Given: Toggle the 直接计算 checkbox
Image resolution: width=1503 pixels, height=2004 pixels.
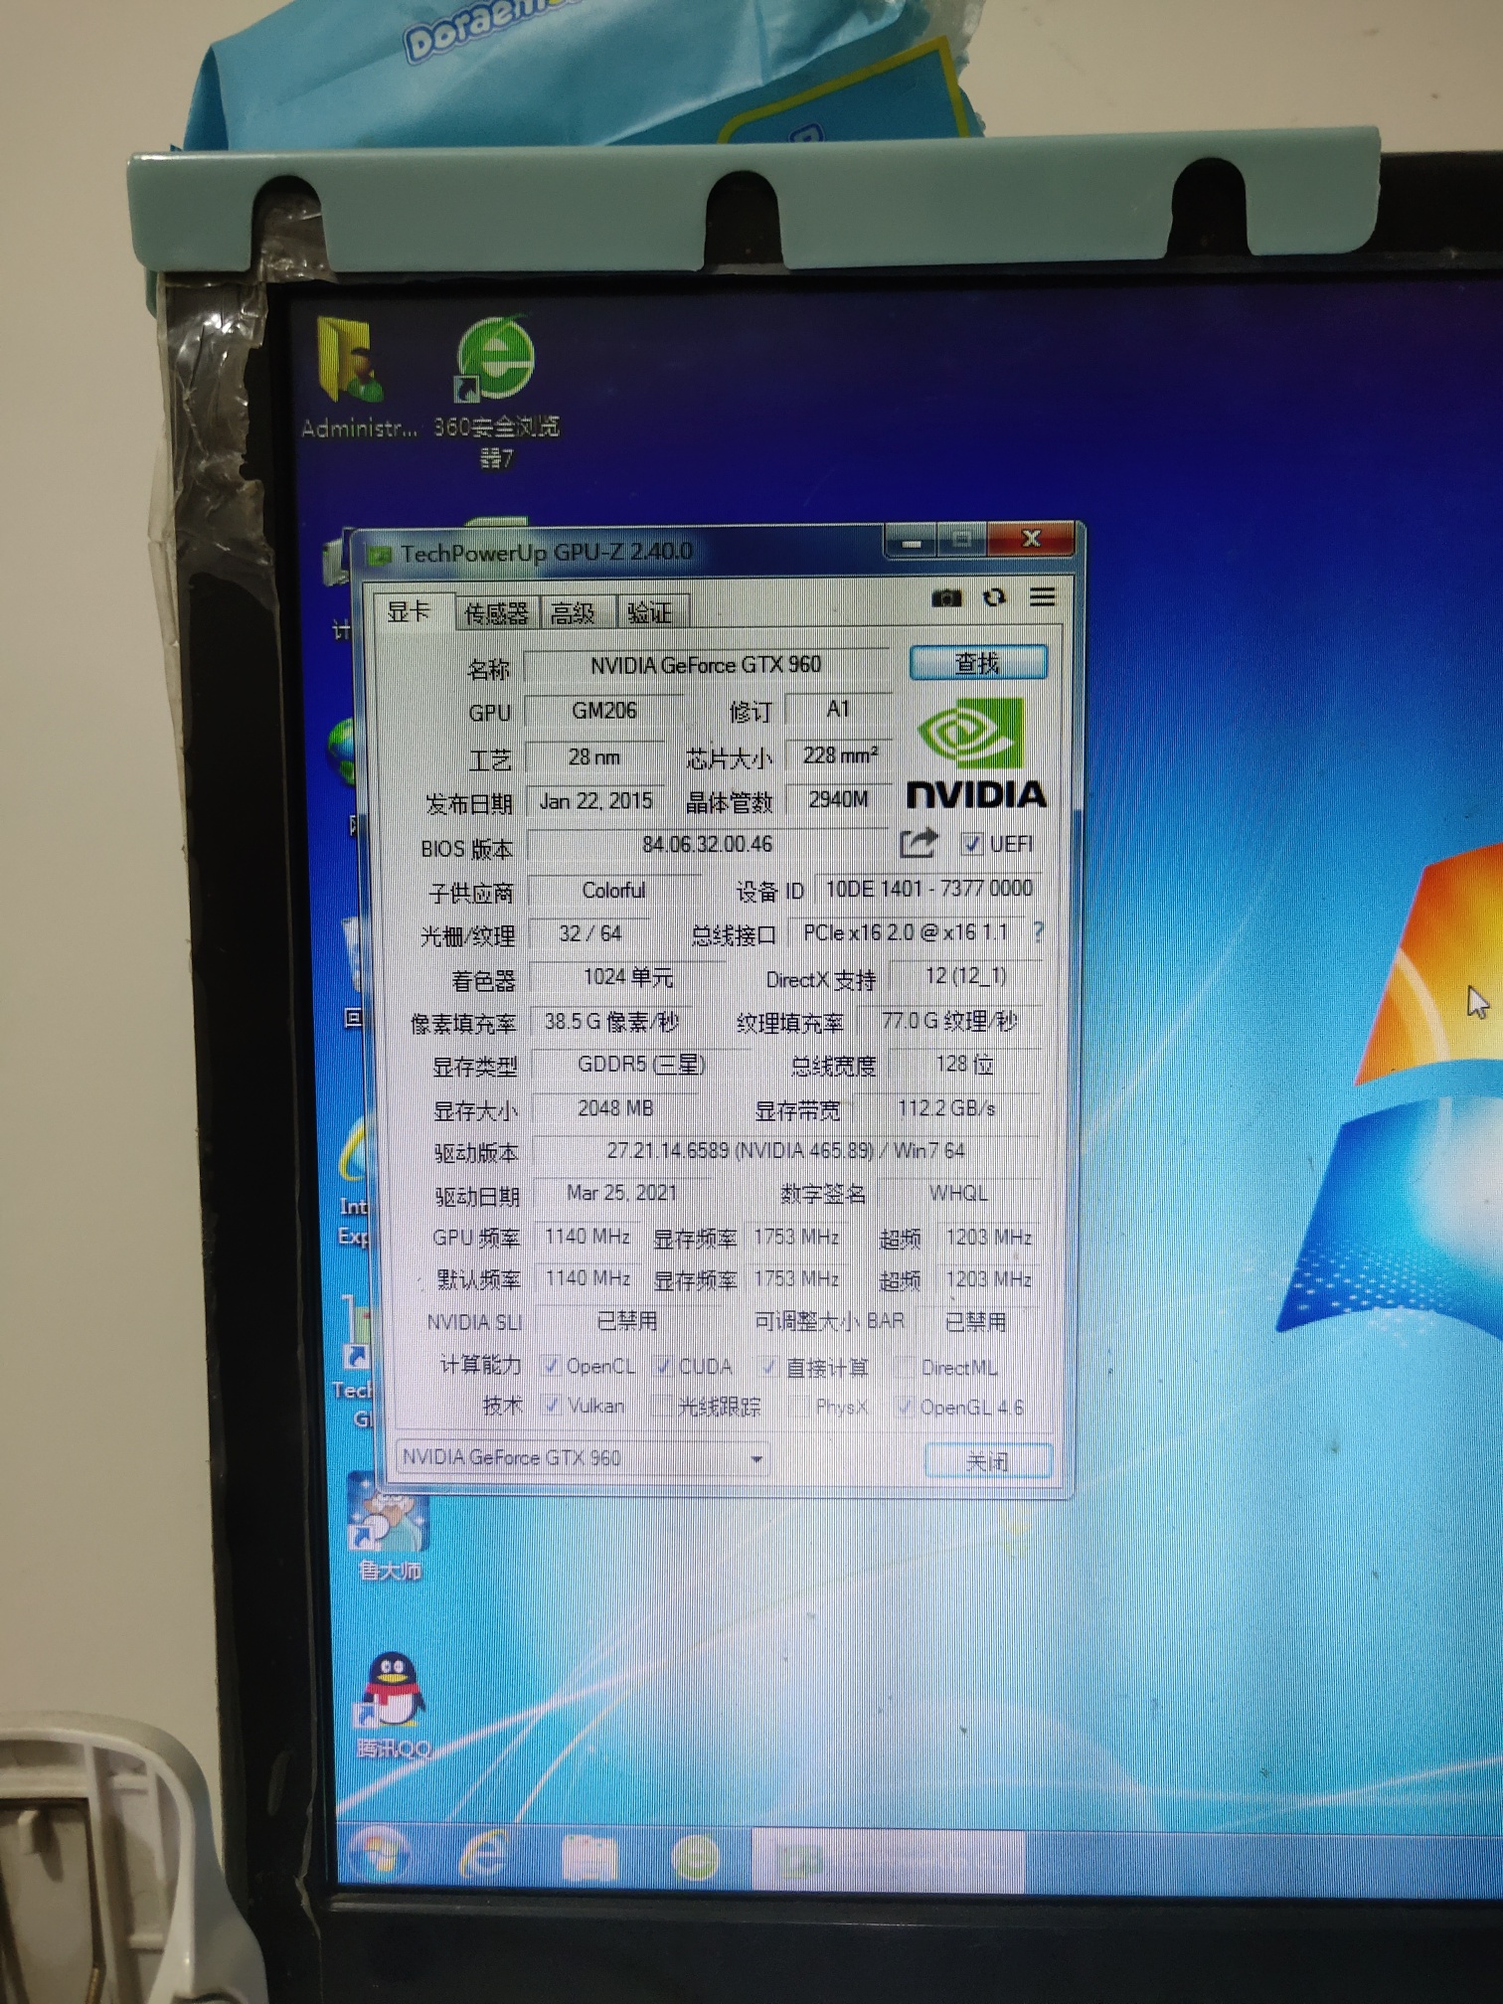Looking at the screenshot, I should tap(767, 1367).
